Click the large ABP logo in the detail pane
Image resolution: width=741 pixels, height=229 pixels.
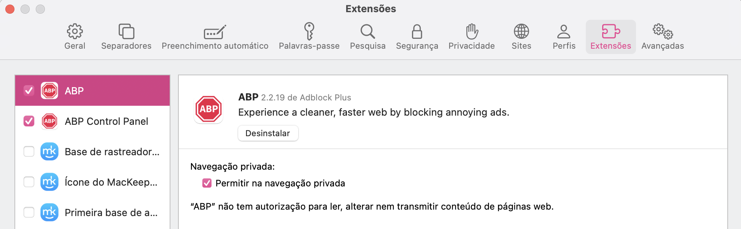point(208,109)
